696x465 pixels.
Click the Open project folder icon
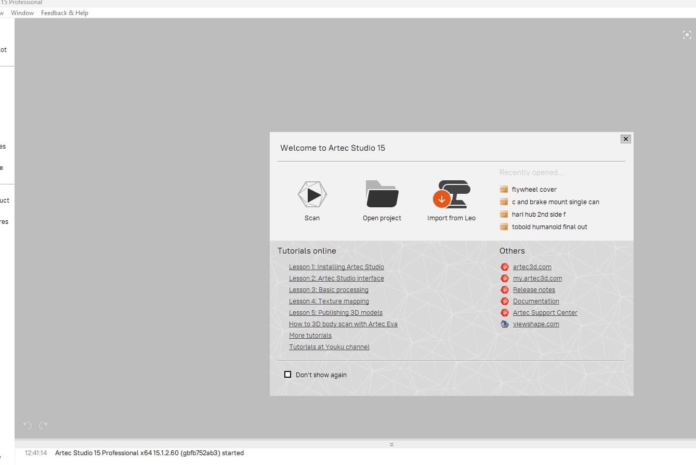point(382,194)
